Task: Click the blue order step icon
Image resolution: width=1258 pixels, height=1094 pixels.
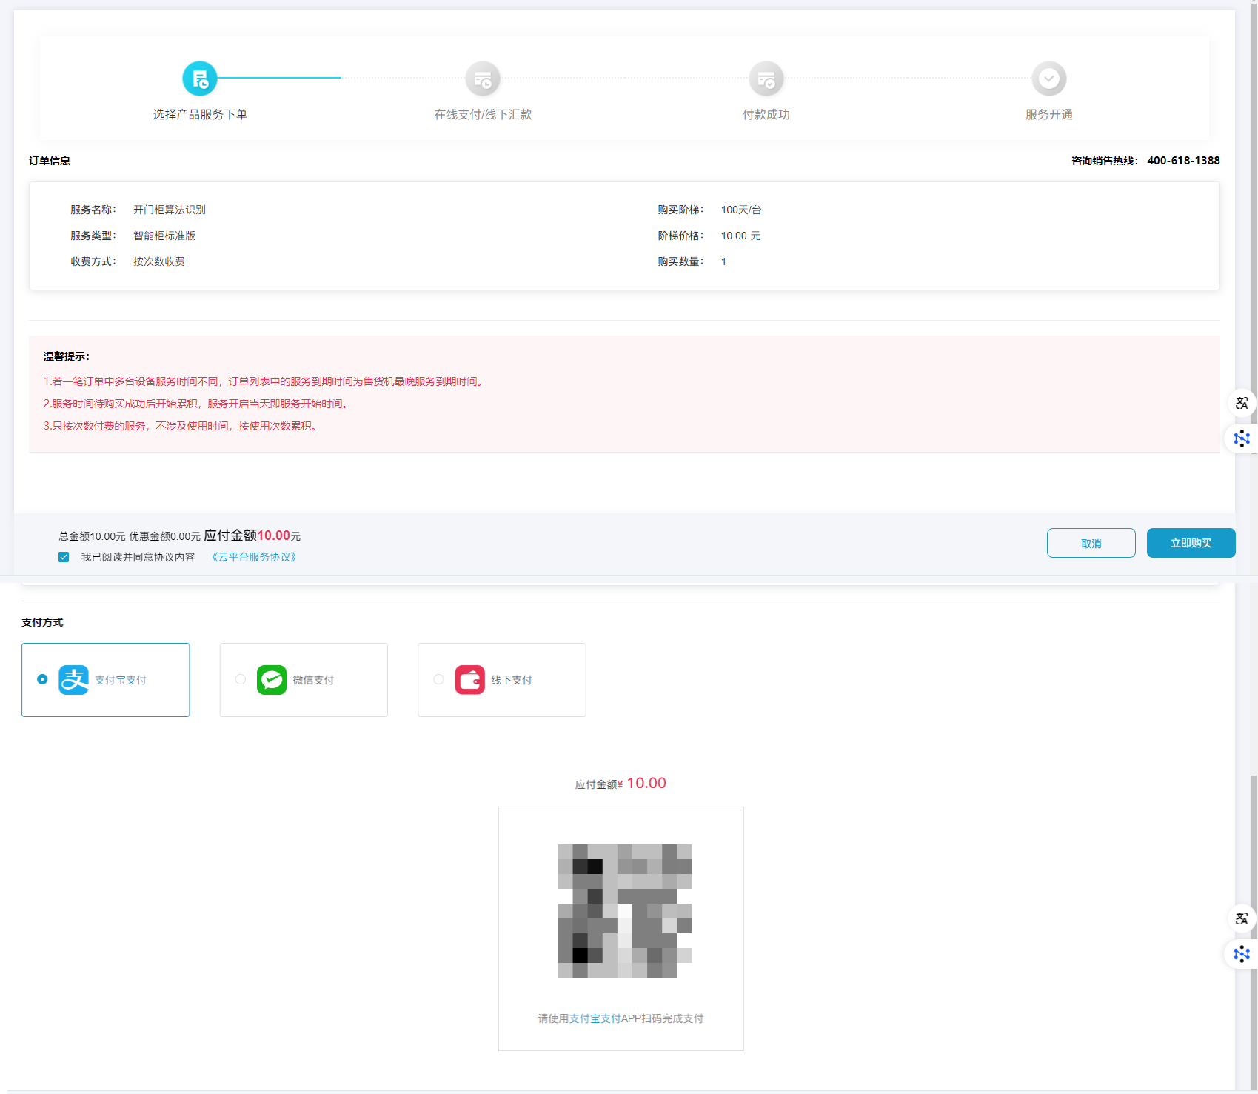Action: [200, 79]
